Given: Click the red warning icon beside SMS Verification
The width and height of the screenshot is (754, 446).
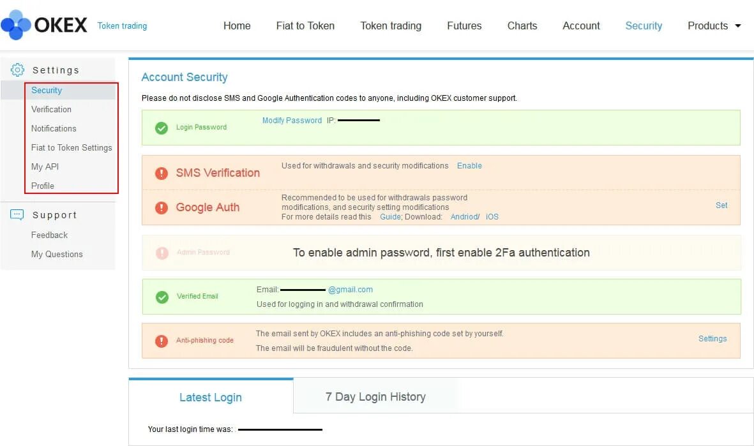Looking at the screenshot, I should tap(162, 173).
